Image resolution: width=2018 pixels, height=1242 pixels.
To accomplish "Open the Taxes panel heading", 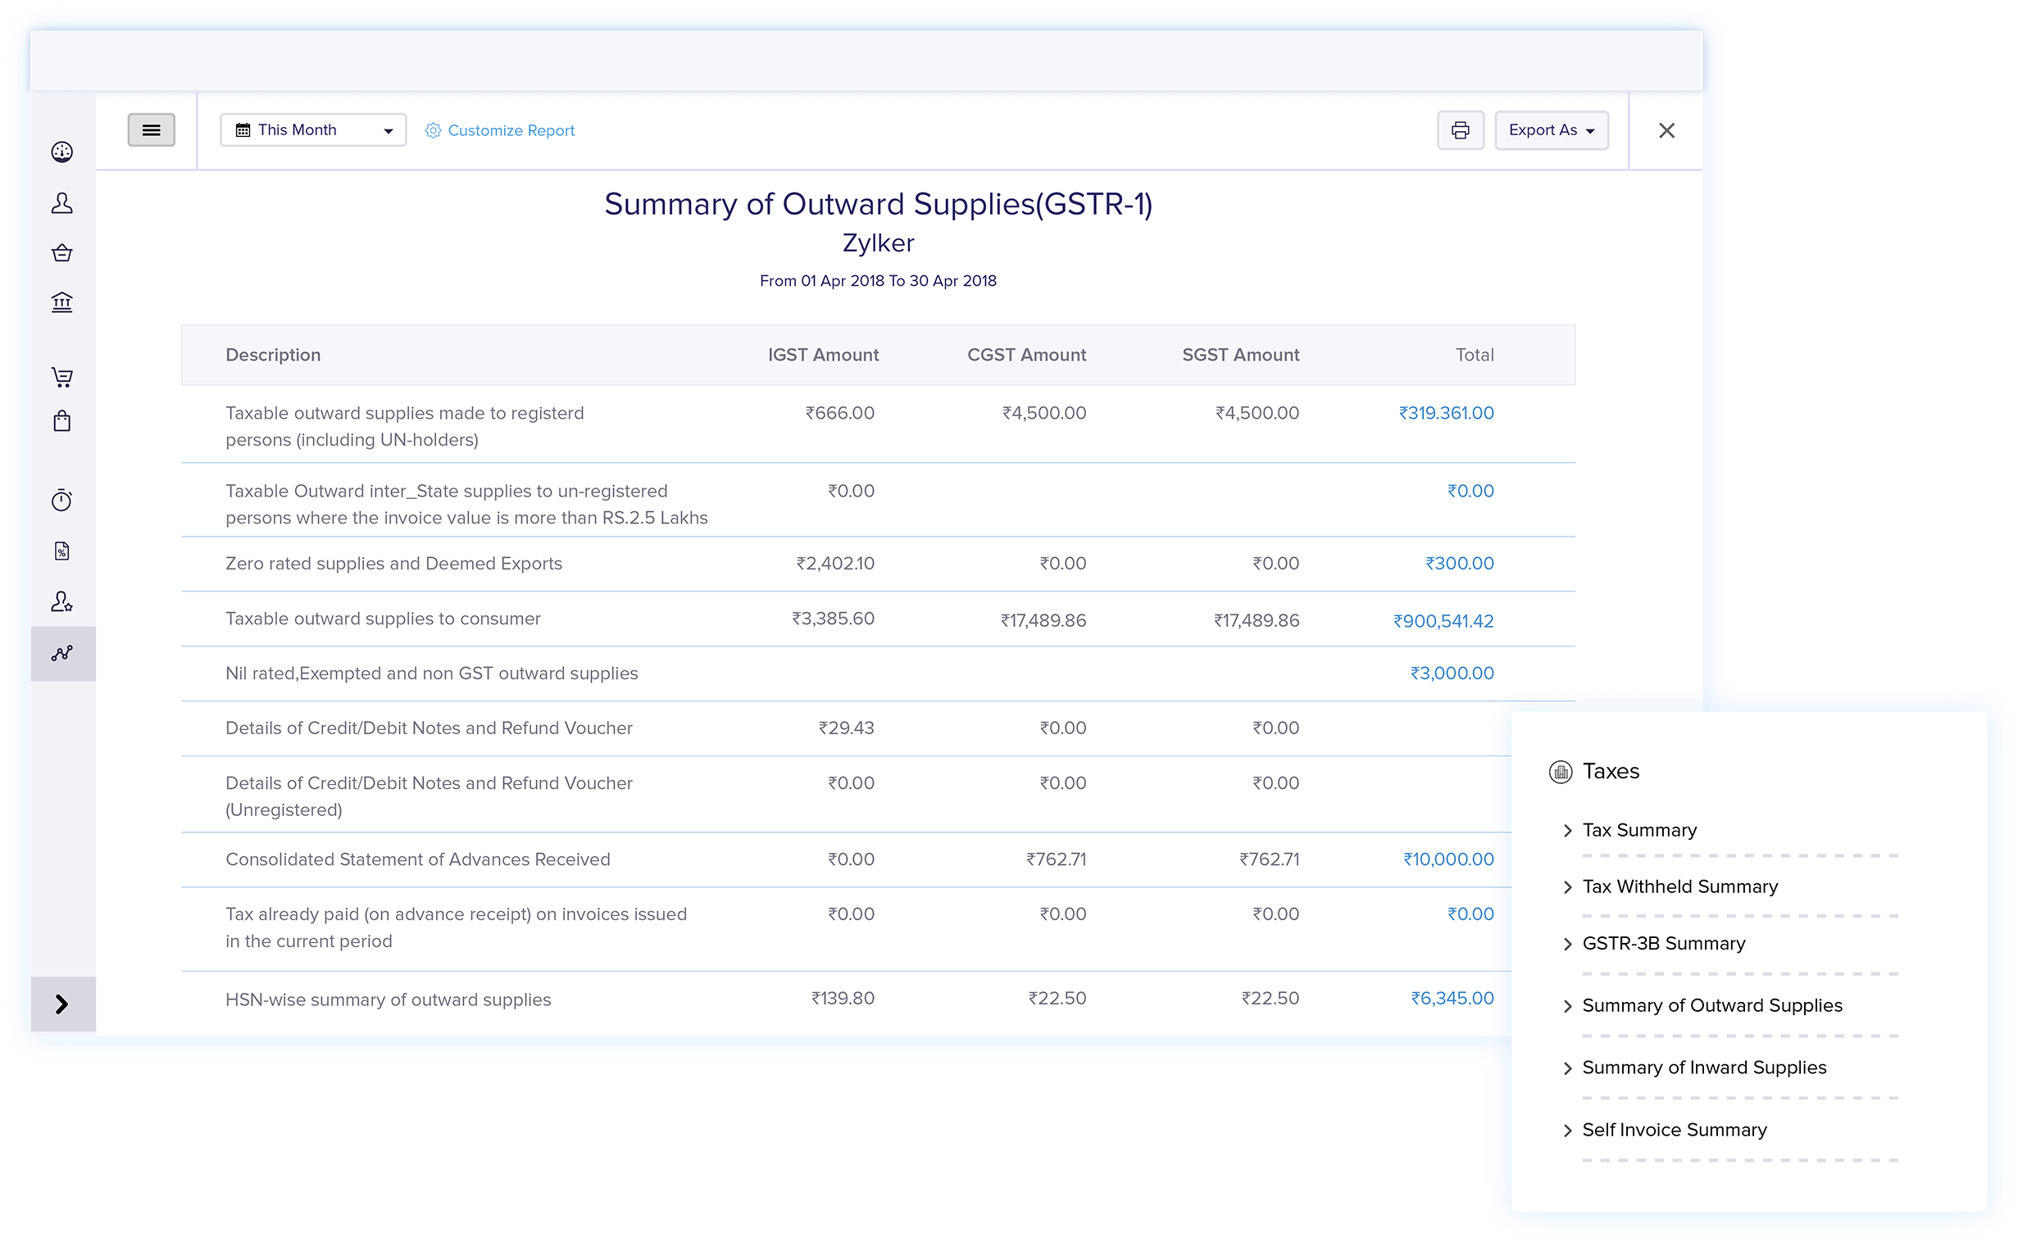I will point(1611,770).
